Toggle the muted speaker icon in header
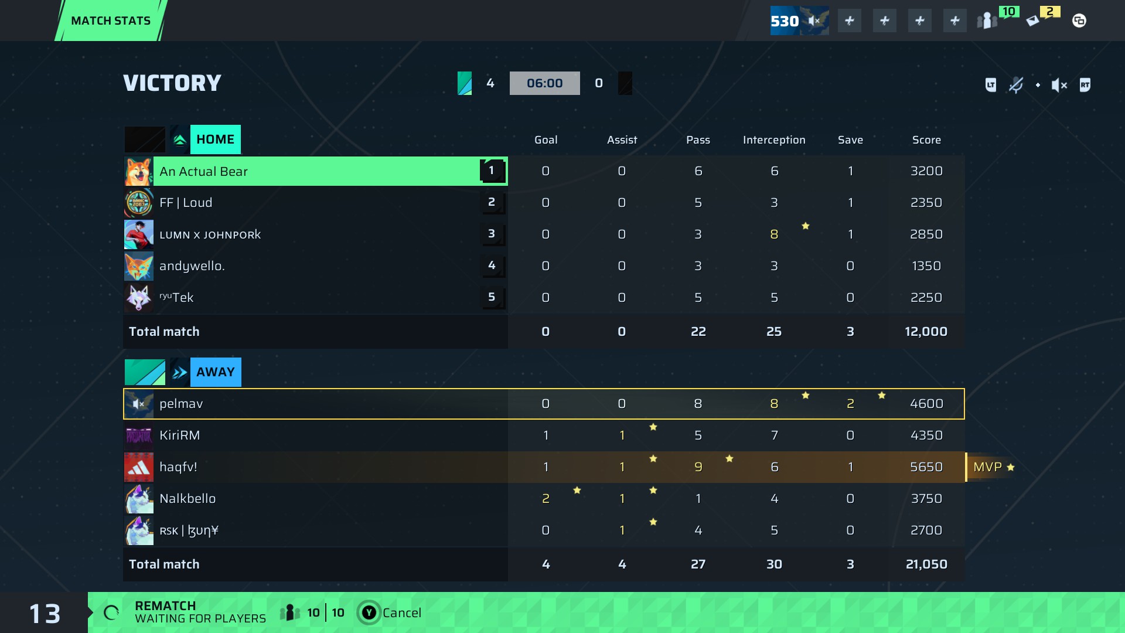1125x633 pixels. (1059, 86)
